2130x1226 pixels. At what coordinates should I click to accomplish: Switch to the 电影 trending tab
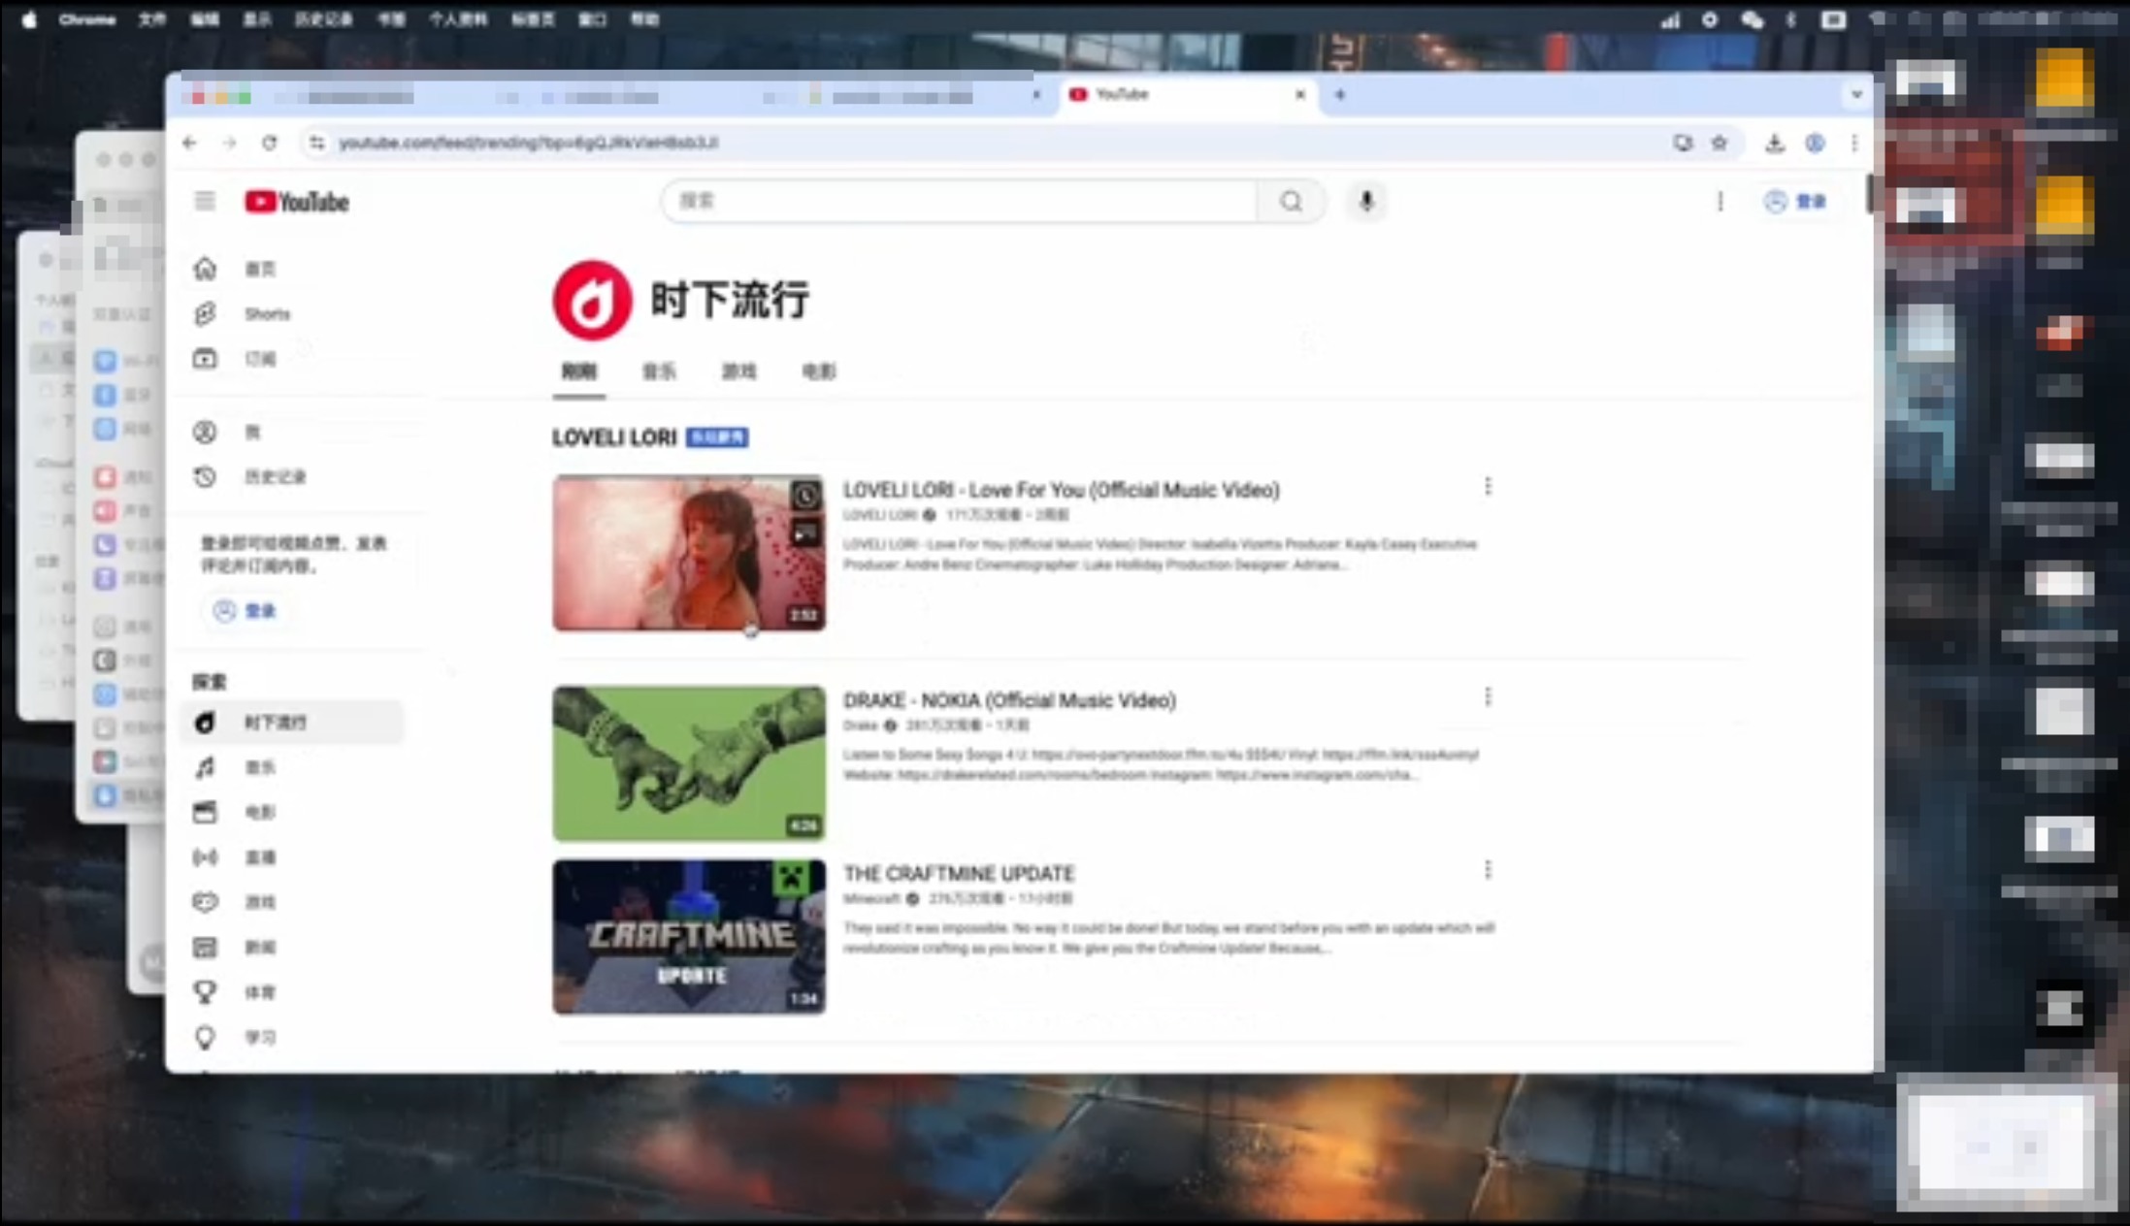tap(818, 371)
